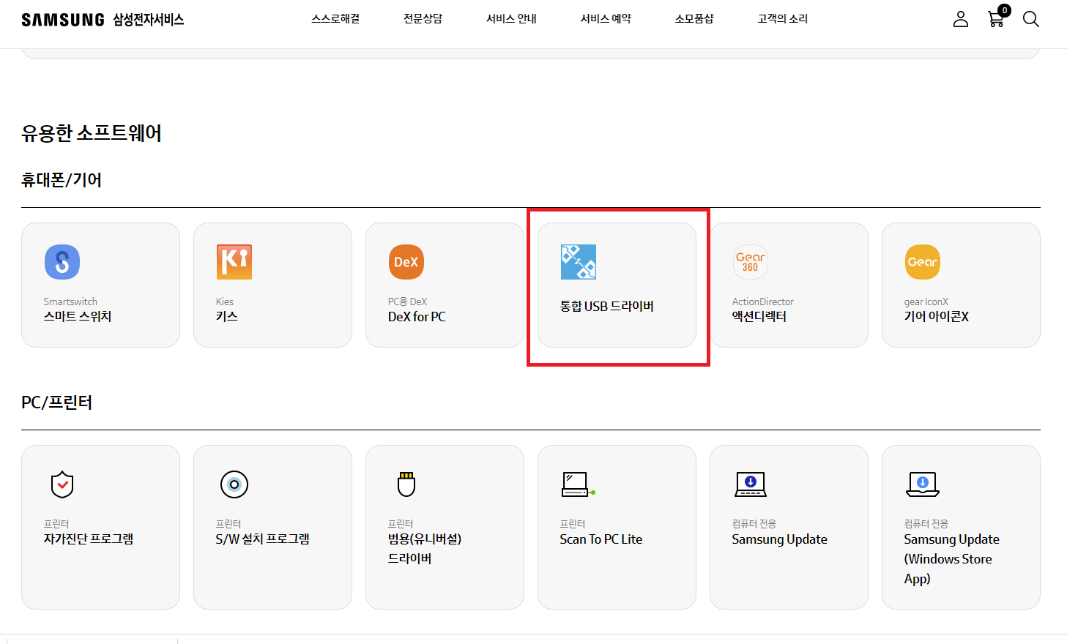This screenshot has width=1067, height=644.
Task: Click the 유용한 소프트웨어 heading
Action: (92, 133)
